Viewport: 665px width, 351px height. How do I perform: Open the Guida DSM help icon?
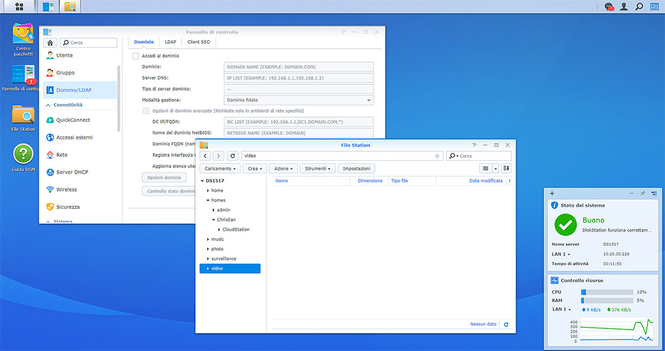click(x=23, y=154)
